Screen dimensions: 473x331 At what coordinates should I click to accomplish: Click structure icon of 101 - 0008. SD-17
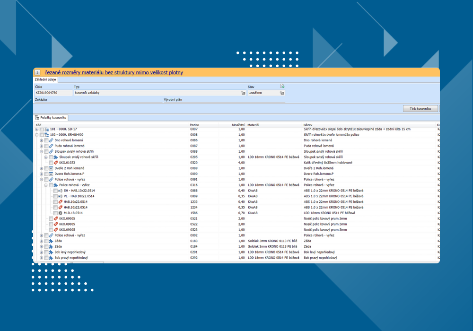coord(46,129)
